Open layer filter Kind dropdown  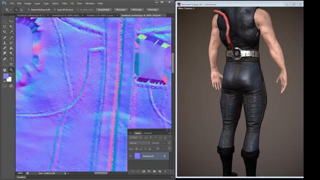(x=135, y=137)
